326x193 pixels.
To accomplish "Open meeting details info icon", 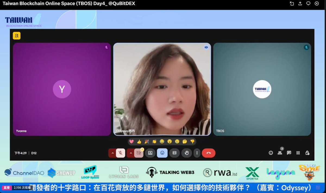I will pos(271,153).
